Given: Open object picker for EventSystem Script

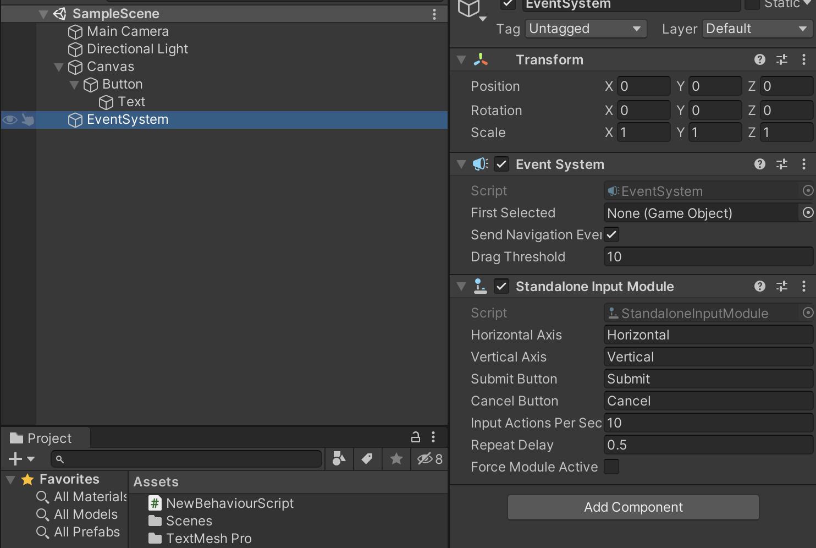Looking at the screenshot, I should (808, 190).
